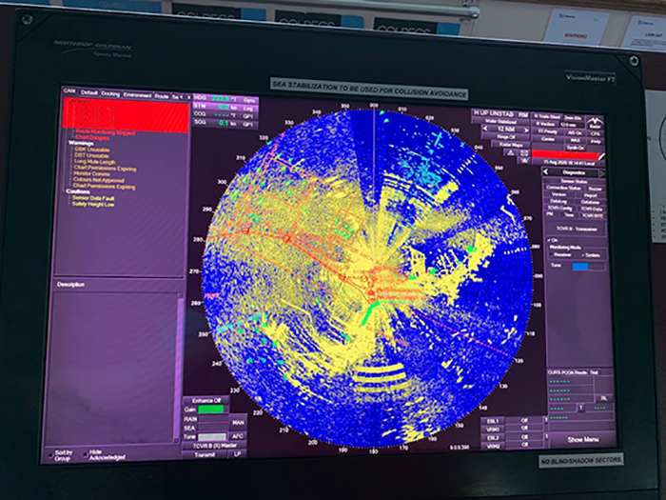666x500 pixels.
Task: Open the H UP UNSTAB orientation selector
Action: point(497,112)
